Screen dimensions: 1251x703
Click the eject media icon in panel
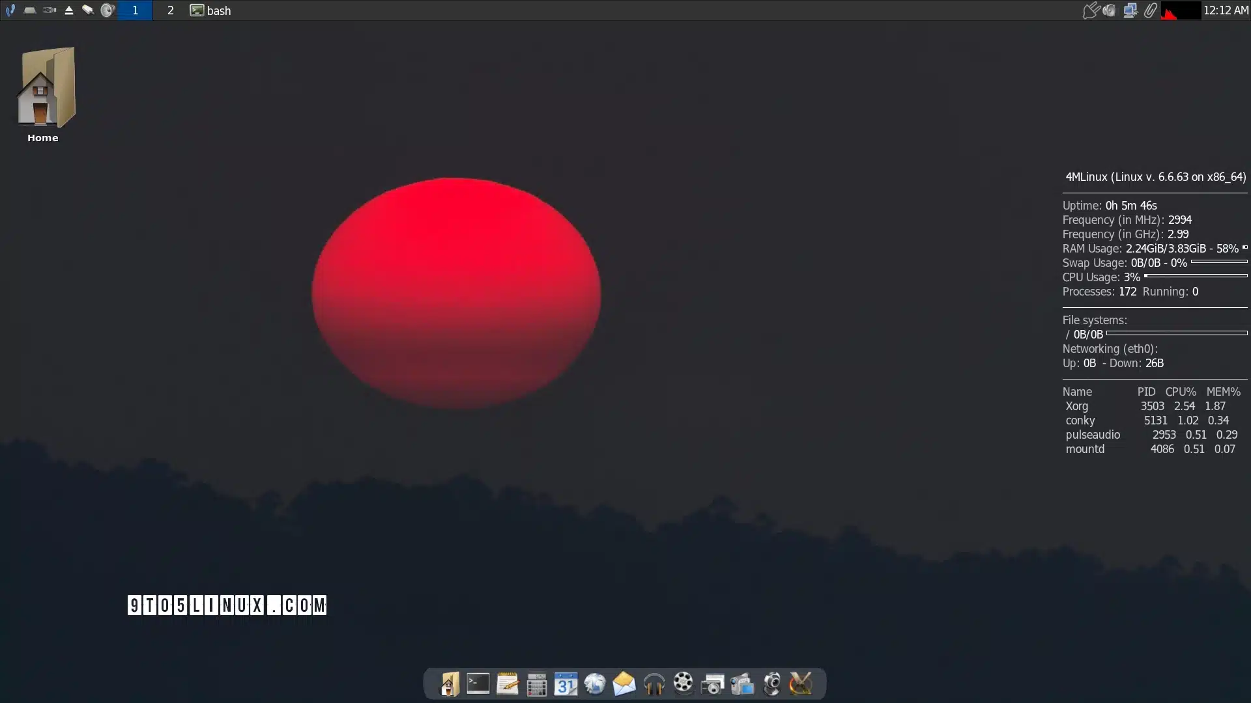[x=68, y=10]
